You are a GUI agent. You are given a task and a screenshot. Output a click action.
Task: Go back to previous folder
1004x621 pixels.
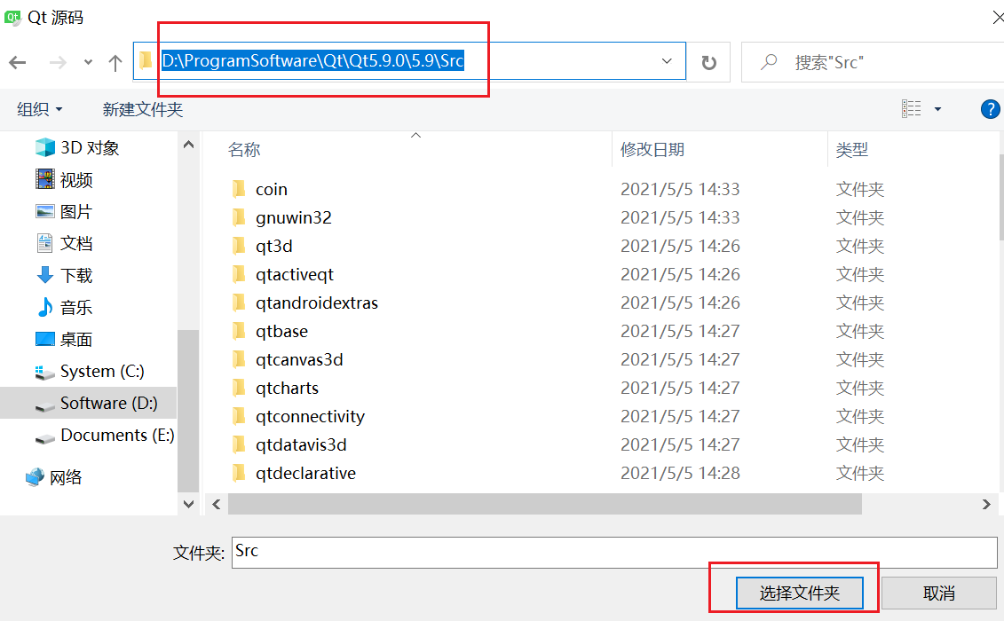coord(18,63)
